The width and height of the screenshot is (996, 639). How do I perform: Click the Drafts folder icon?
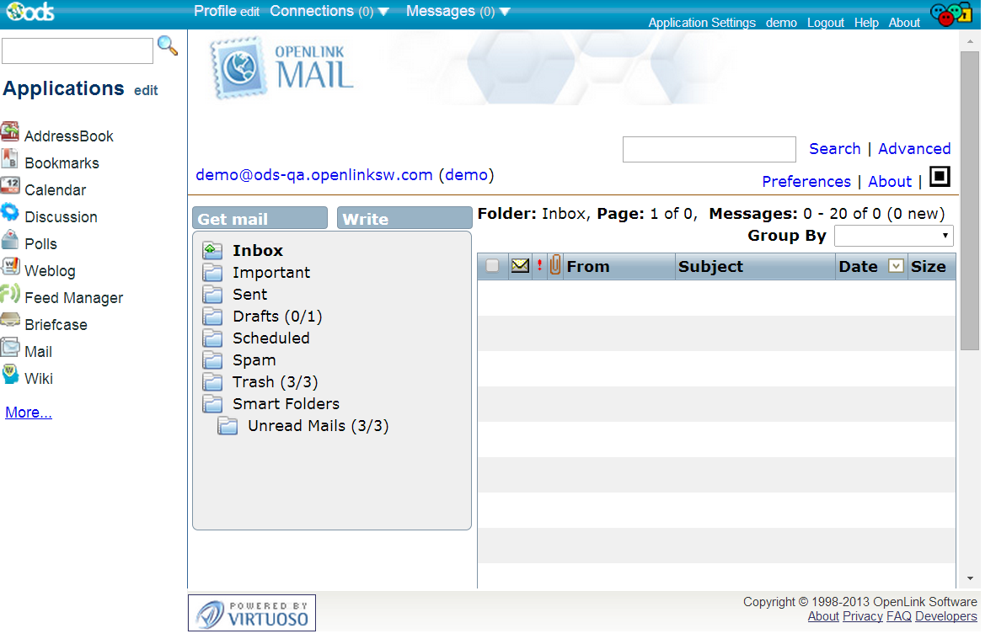pyautogui.click(x=213, y=317)
